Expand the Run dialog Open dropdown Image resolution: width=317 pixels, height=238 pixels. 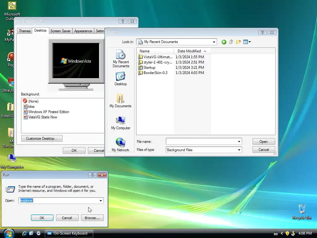[x=101, y=201]
